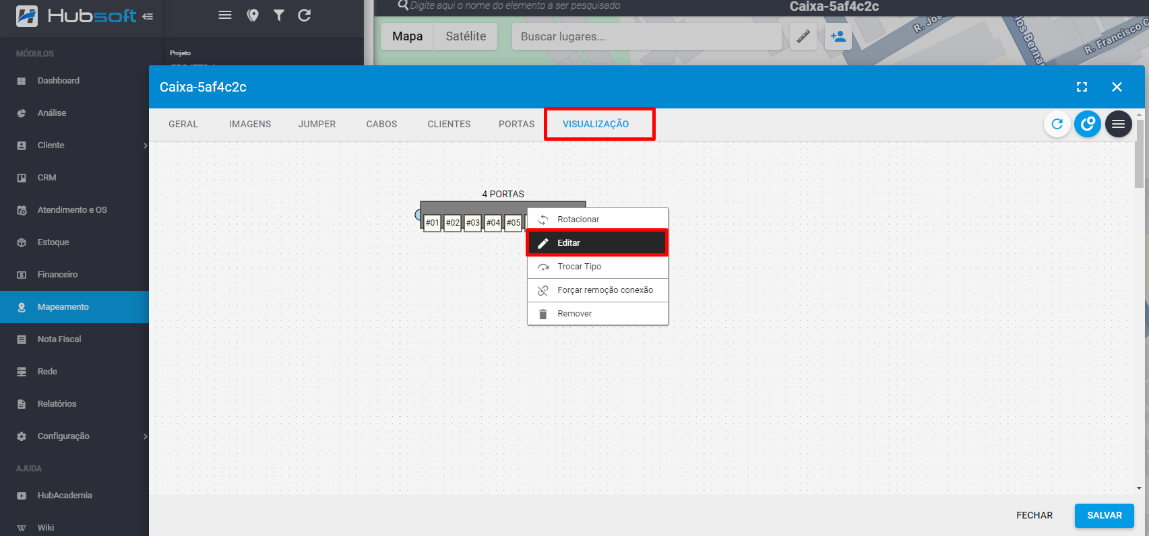Image resolution: width=1149 pixels, height=536 pixels.
Task: Select port #01 on the splitter
Action: tap(432, 223)
